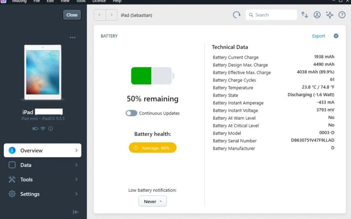Toggle Continuous Updates switch
This screenshot has height=219, width=351.
pyautogui.click(x=131, y=113)
